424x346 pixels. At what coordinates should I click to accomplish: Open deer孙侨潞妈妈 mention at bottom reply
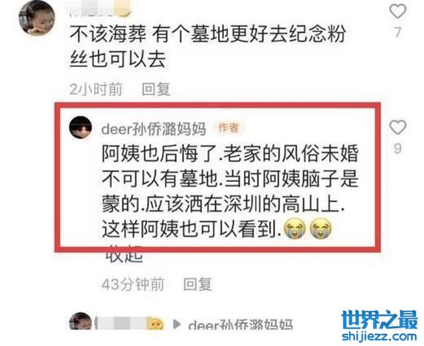click(240, 324)
